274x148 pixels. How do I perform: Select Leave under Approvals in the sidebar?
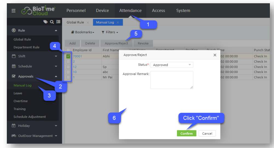click(x=18, y=93)
